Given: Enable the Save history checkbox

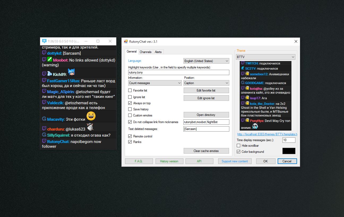Looking at the screenshot, I should point(130,109).
